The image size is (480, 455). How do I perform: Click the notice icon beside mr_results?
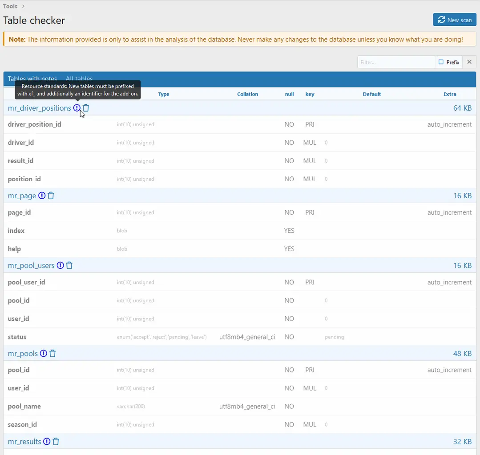point(46,442)
